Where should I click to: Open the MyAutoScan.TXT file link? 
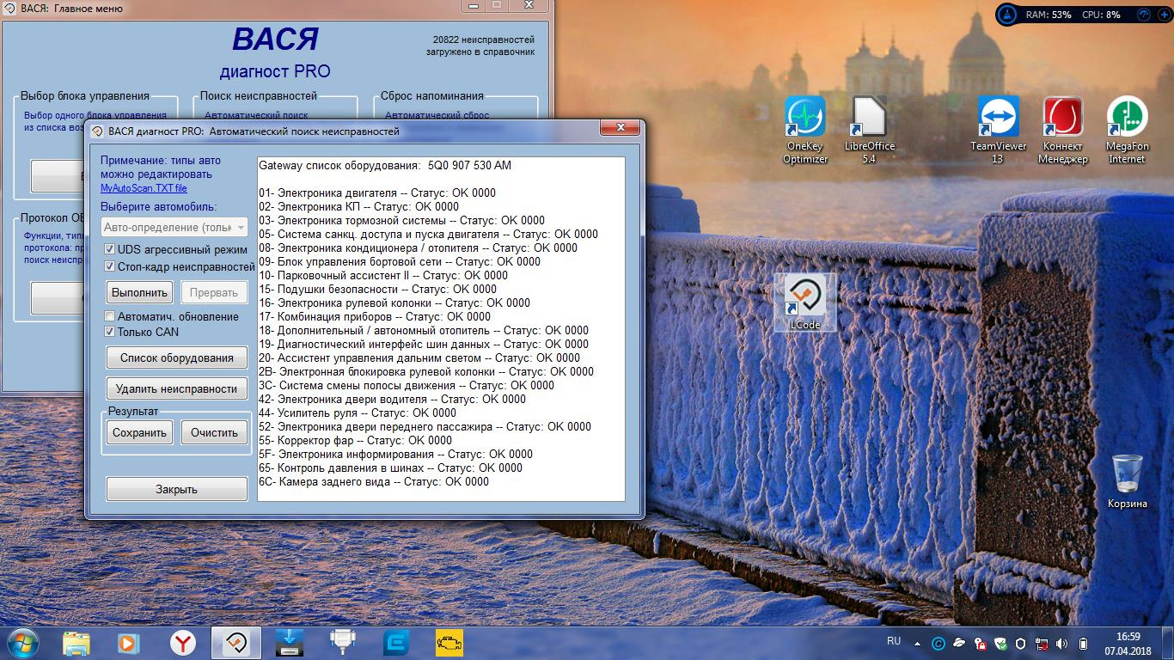pyautogui.click(x=144, y=188)
